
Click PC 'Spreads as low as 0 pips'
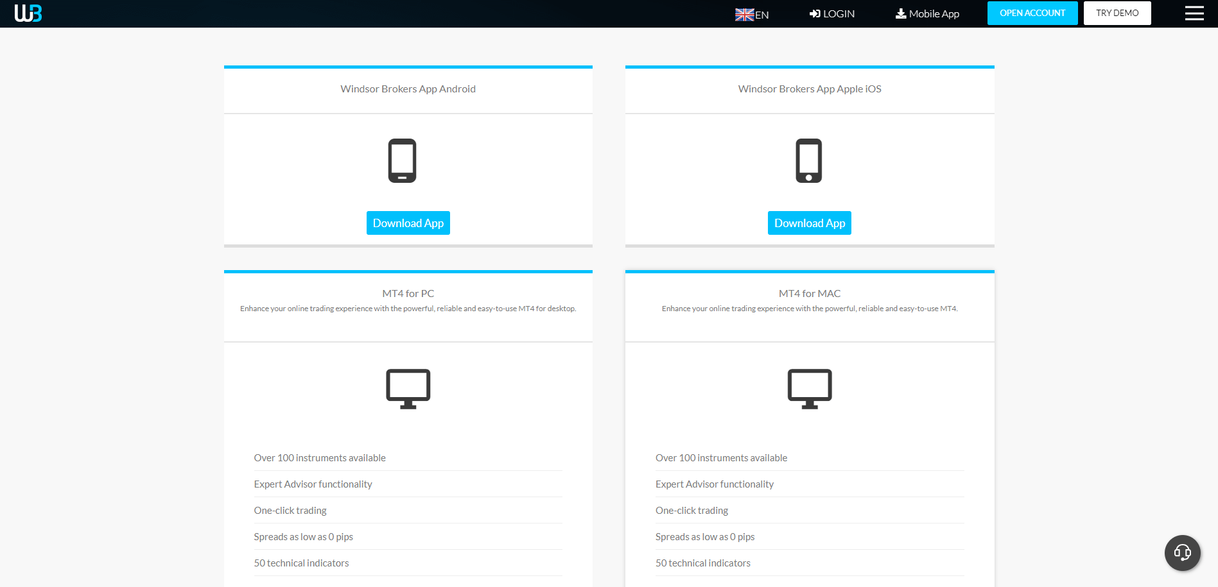click(x=408, y=537)
